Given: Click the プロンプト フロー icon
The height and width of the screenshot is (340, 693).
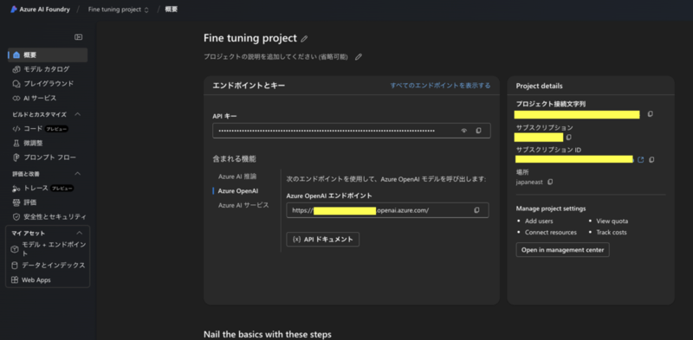Looking at the screenshot, I should (x=16, y=157).
